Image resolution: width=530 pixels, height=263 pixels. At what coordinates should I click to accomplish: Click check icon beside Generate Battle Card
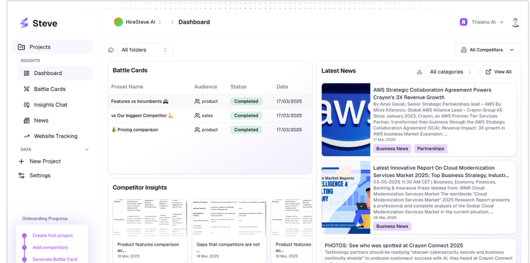pos(24,259)
